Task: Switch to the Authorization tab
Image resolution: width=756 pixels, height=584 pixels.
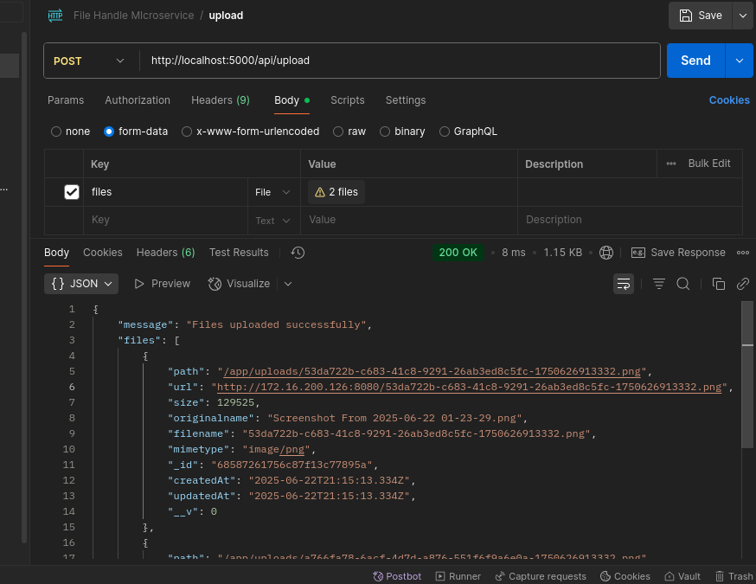Action: [138, 100]
